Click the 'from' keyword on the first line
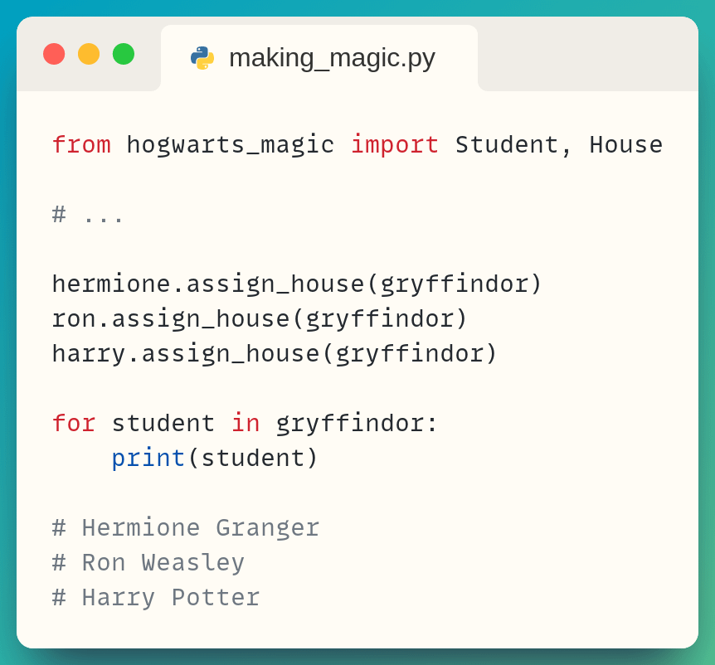715x665 pixels. pyautogui.click(x=80, y=145)
